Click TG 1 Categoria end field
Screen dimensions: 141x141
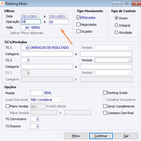point(106,54)
